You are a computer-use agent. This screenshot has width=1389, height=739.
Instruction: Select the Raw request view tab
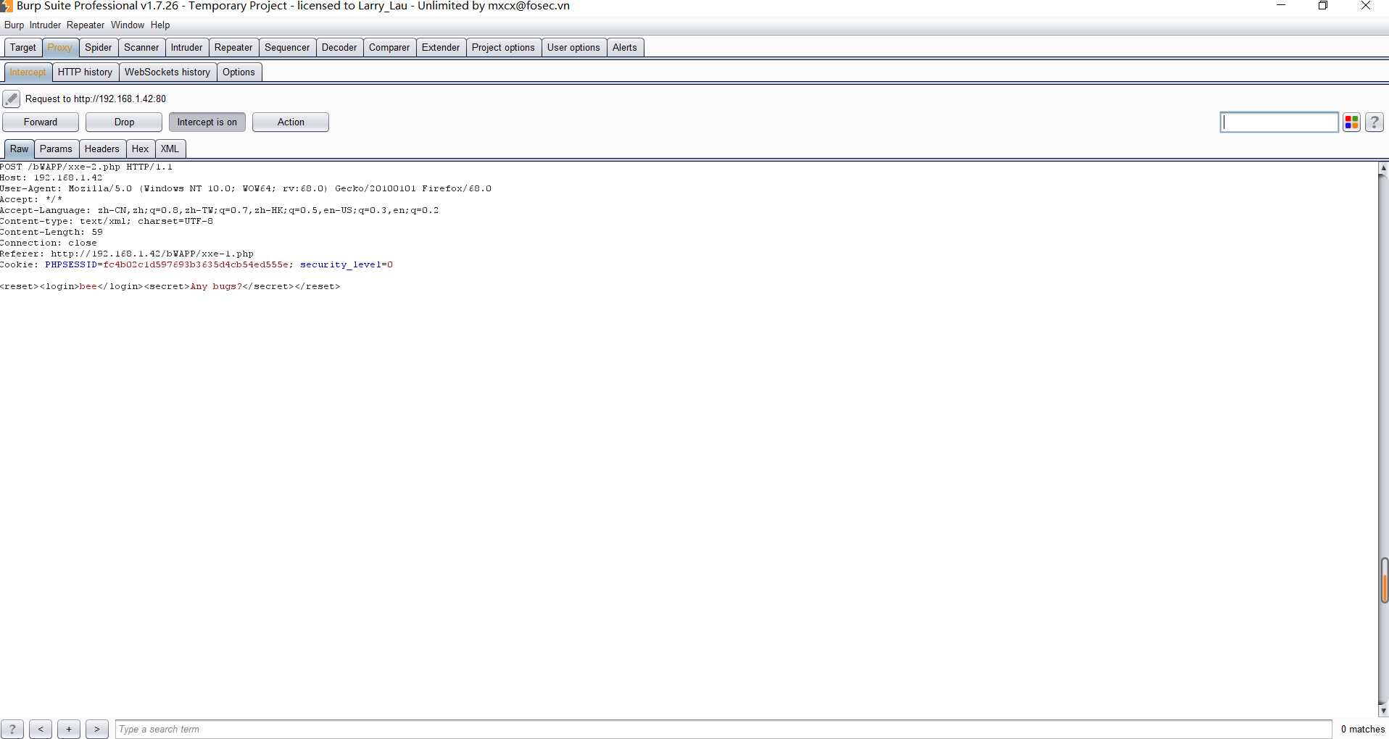[20, 149]
